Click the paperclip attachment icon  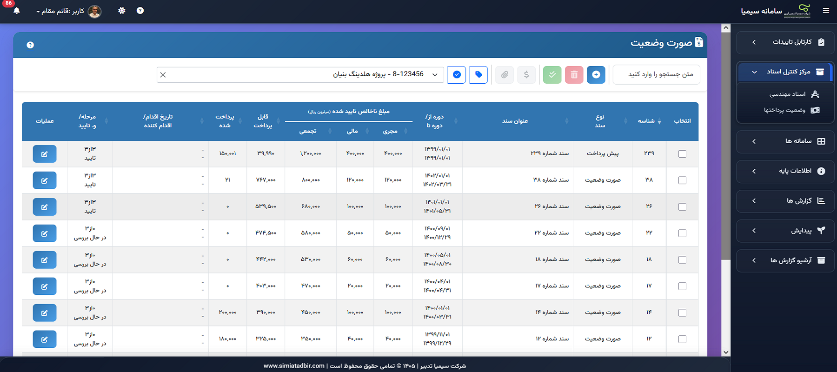(x=505, y=74)
